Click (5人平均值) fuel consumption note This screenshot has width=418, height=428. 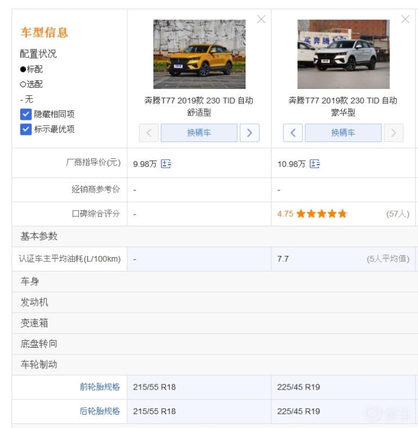coord(388,259)
